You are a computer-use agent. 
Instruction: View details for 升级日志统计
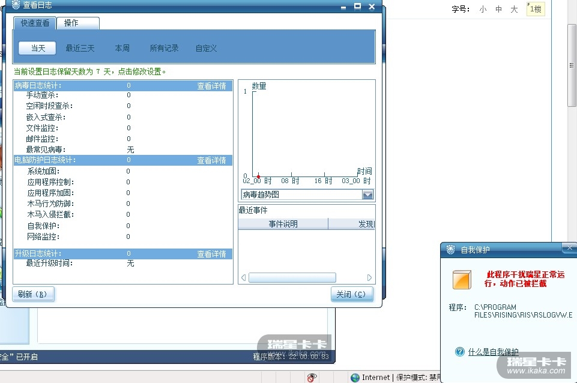(211, 254)
